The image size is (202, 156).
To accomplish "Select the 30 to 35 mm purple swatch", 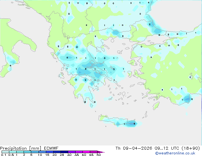I will [72, 152].
